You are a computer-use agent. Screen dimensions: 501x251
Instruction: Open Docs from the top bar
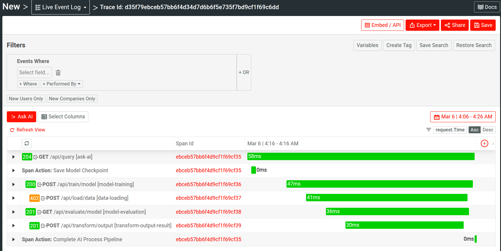coord(487,7)
